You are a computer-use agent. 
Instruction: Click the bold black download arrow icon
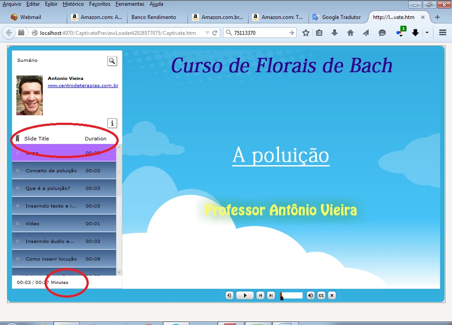415,33
